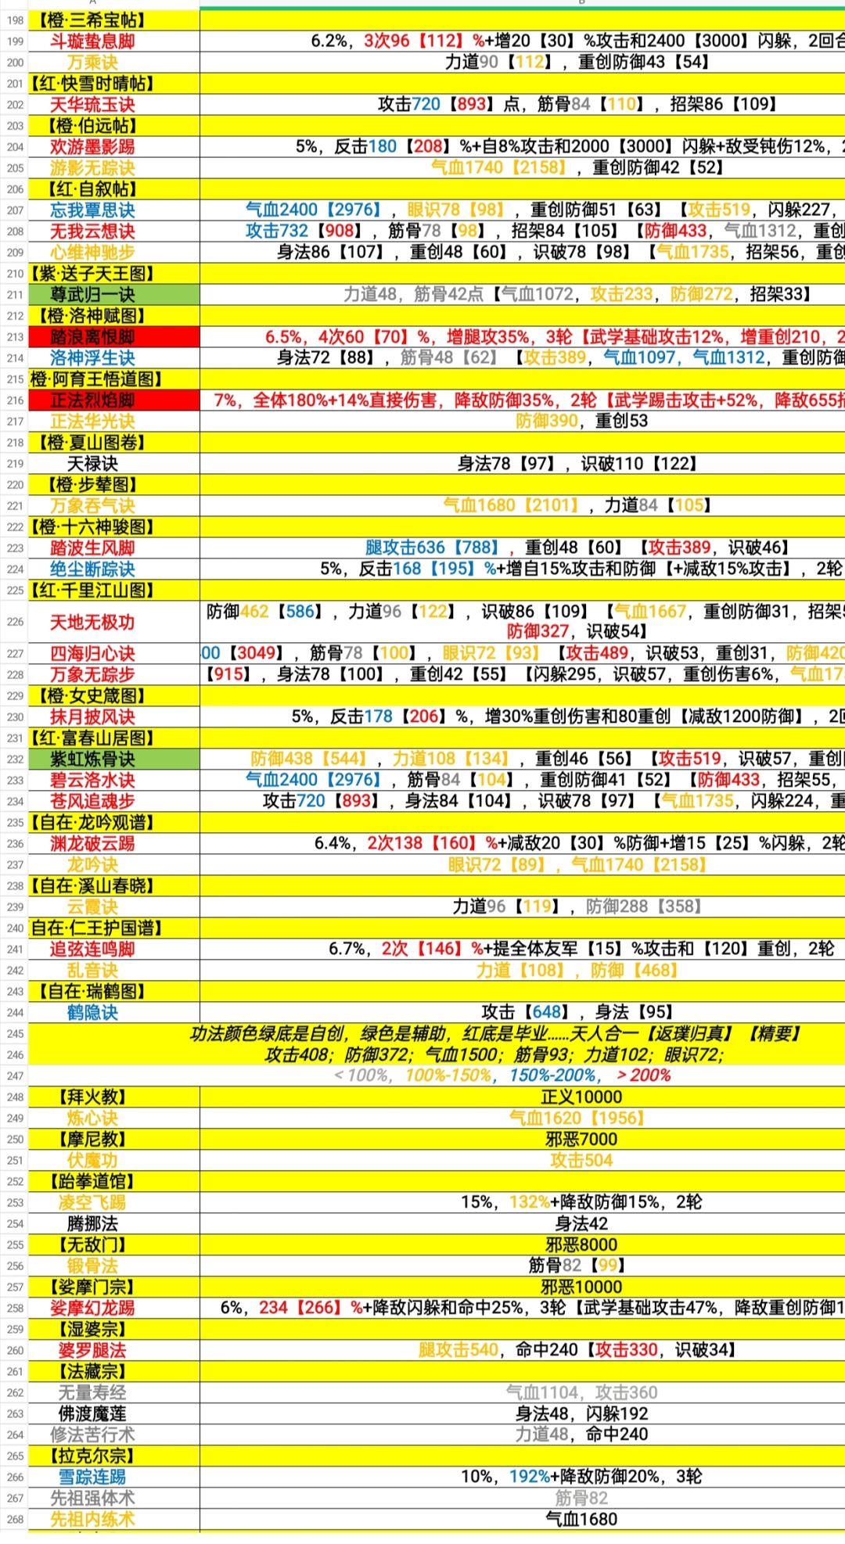Image resolution: width=845 pixels, height=1544 pixels.
Task: Click the red cell 正法烈焰脚
Action: tap(114, 400)
